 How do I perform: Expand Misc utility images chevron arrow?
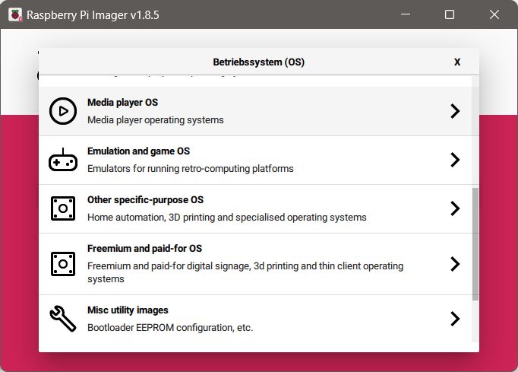(455, 319)
